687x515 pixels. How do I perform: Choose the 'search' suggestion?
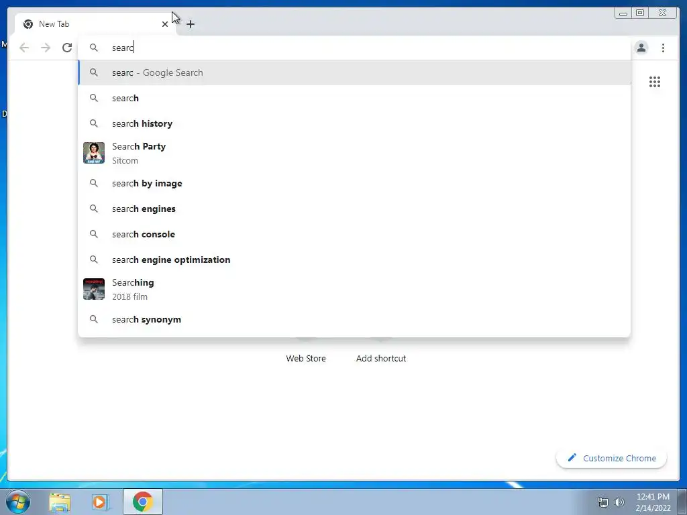click(354, 98)
